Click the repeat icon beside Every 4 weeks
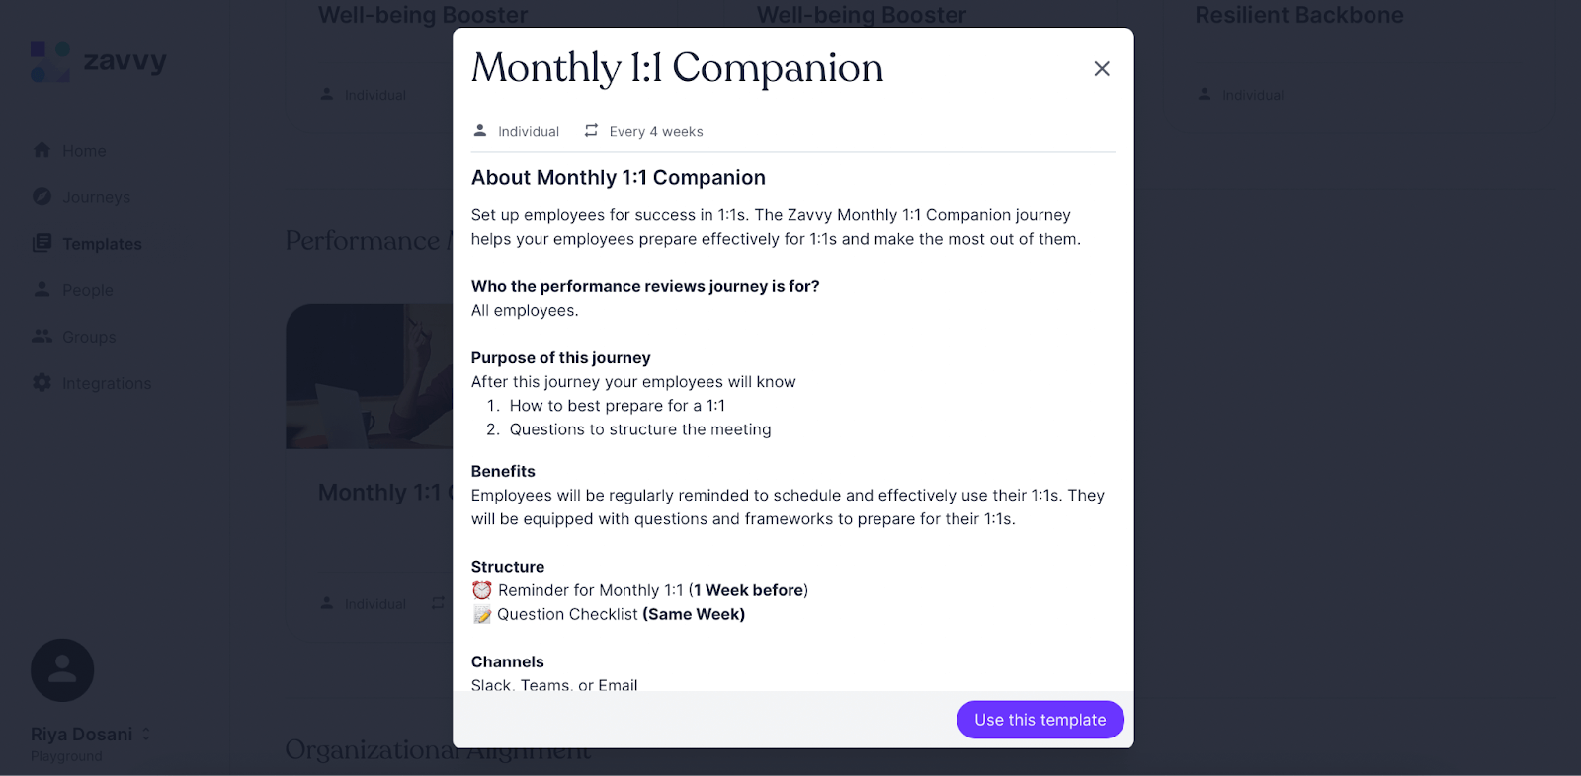The width and height of the screenshot is (1581, 776). click(x=591, y=130)
